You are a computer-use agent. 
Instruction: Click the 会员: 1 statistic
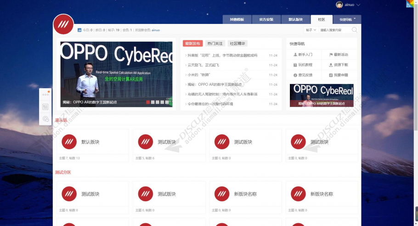127,30
